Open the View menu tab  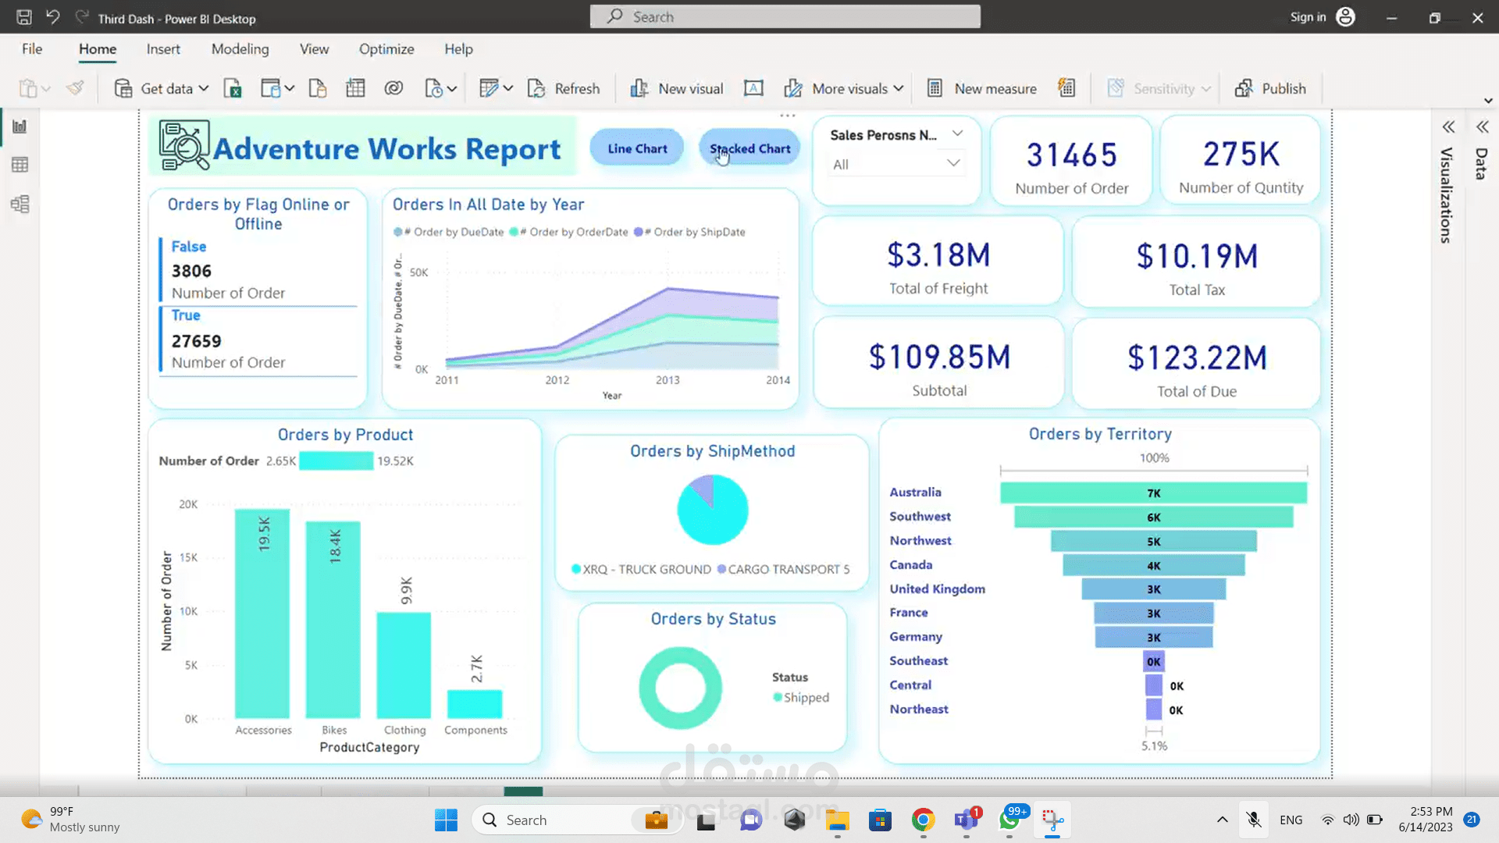pos(313,48)
